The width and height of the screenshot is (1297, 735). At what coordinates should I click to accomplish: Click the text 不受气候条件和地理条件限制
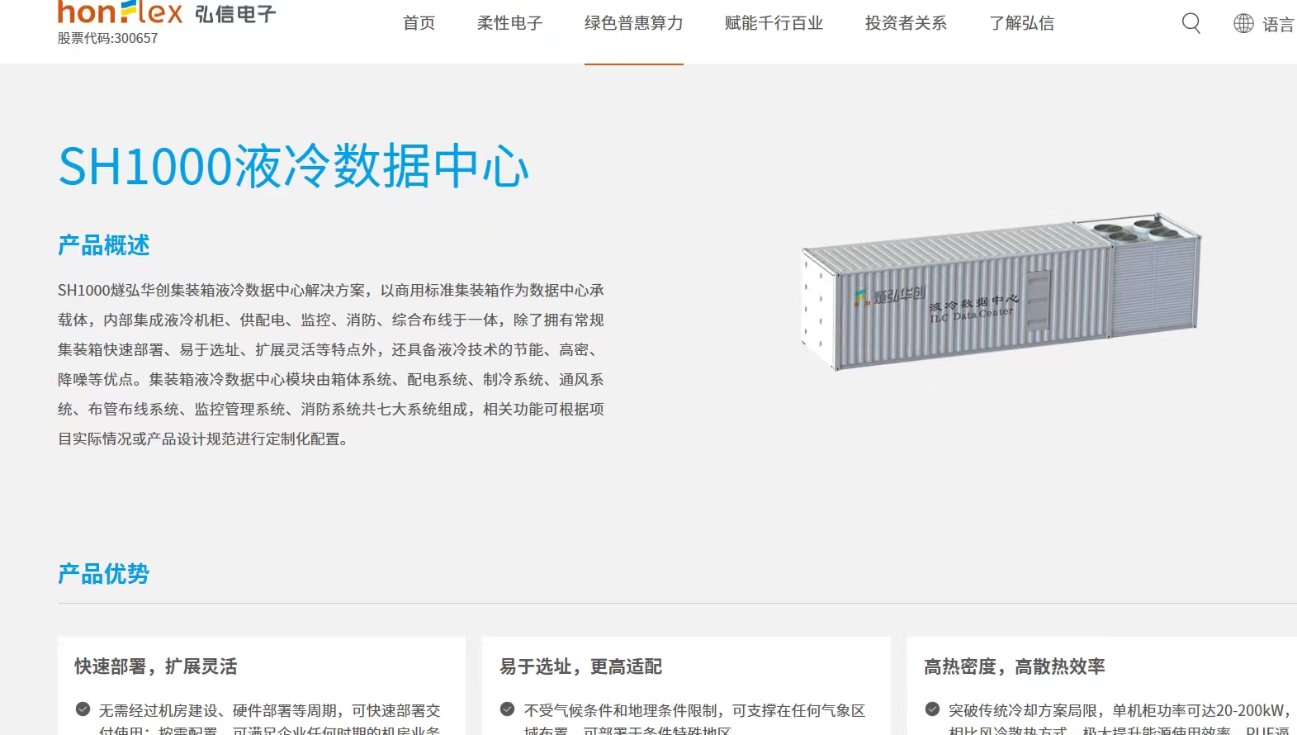[621, 710]
